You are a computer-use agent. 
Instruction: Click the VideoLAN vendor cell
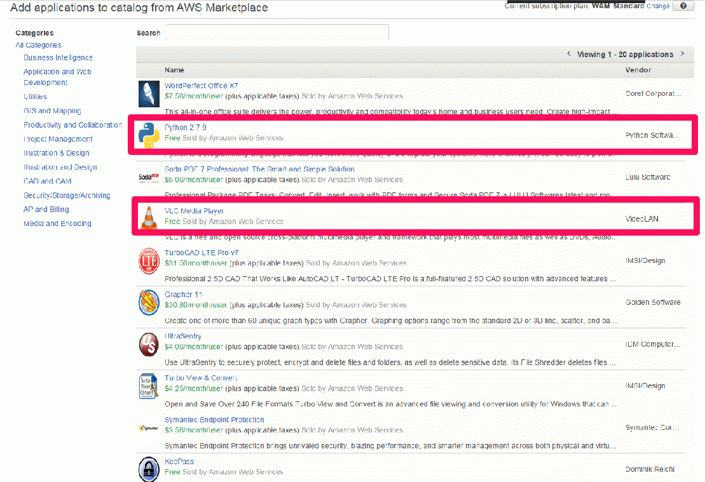point(641,218)
